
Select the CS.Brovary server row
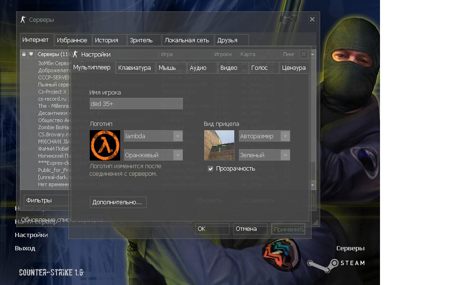54,134
